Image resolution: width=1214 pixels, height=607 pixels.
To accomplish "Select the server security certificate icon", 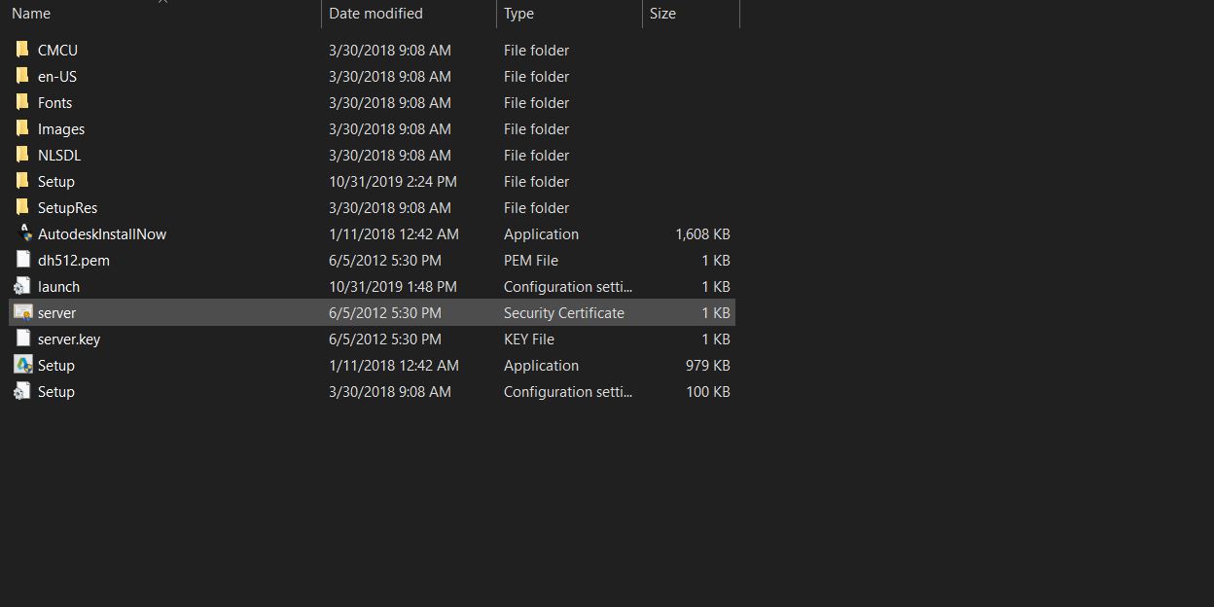I will point(22,312).
